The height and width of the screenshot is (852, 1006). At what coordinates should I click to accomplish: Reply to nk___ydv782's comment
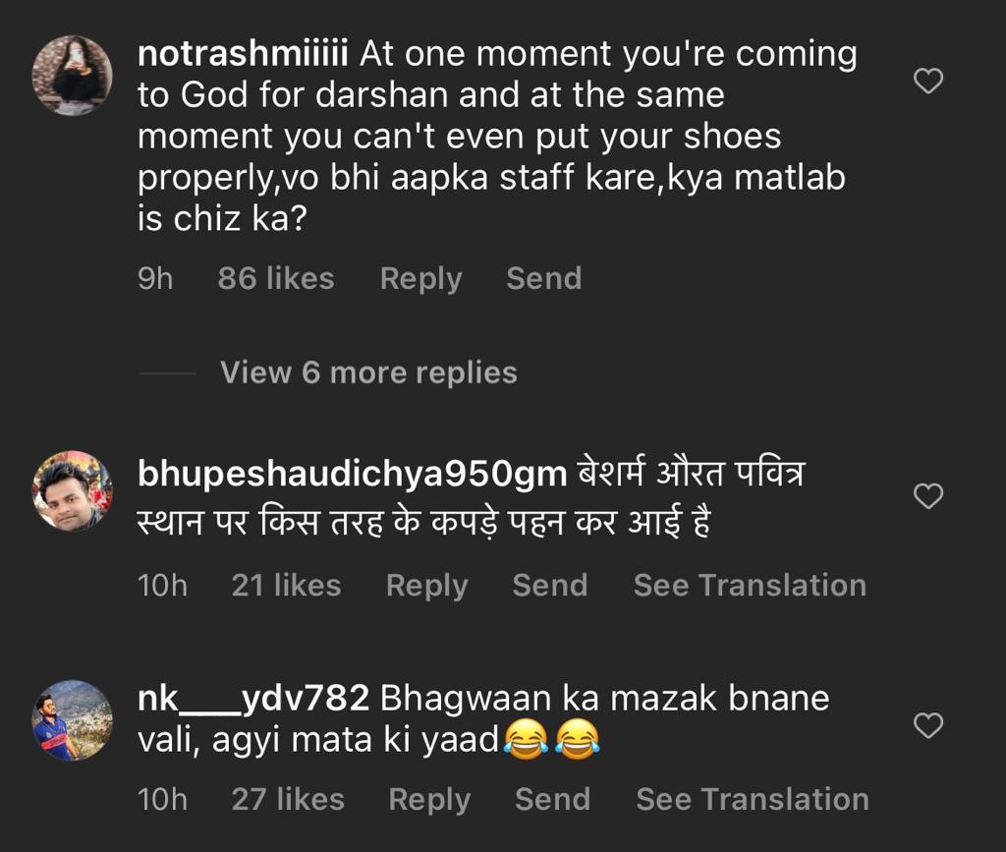429,800
